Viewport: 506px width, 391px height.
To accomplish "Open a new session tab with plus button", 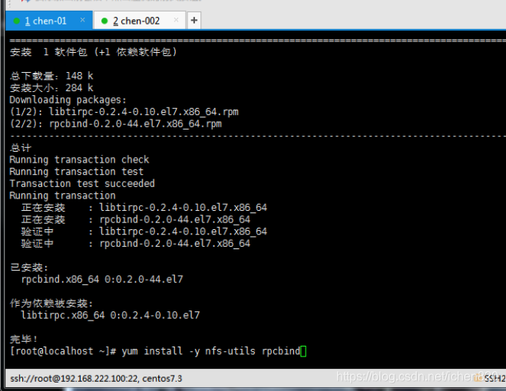I will [x=194, y=20].
